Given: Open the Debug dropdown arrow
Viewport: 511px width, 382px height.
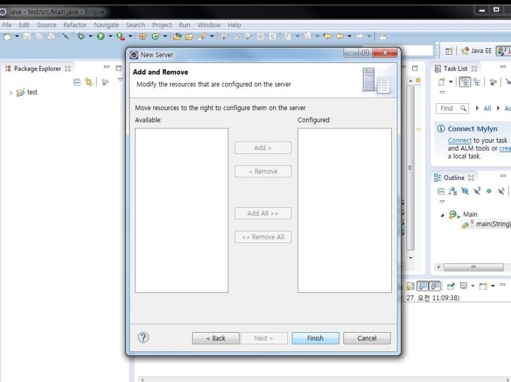Looking at the screenshot, I should pos(90,36).
